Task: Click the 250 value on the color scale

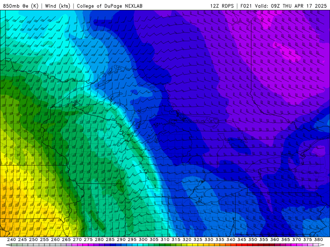Action: click(33, 240)
